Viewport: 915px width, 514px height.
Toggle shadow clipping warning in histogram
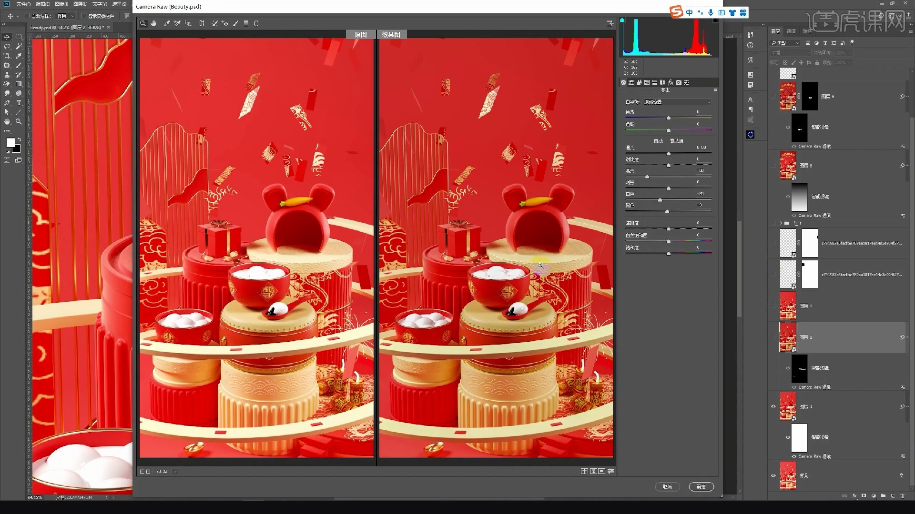[x=622, y=20]
